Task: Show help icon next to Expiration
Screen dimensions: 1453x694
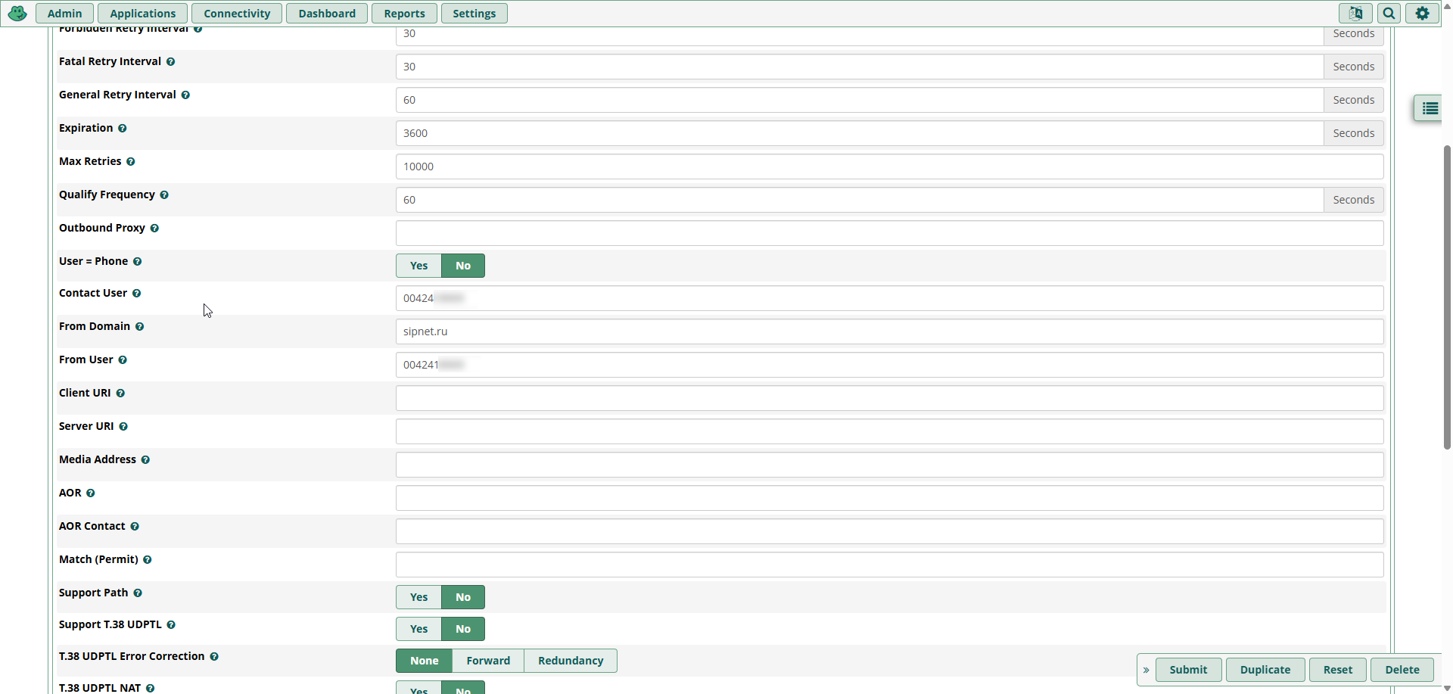Action: (x=123, y=129)
